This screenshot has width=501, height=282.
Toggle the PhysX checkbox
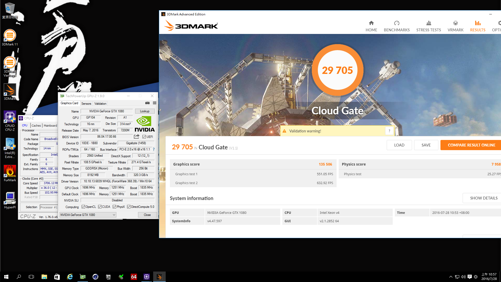(x=114, y=207)
